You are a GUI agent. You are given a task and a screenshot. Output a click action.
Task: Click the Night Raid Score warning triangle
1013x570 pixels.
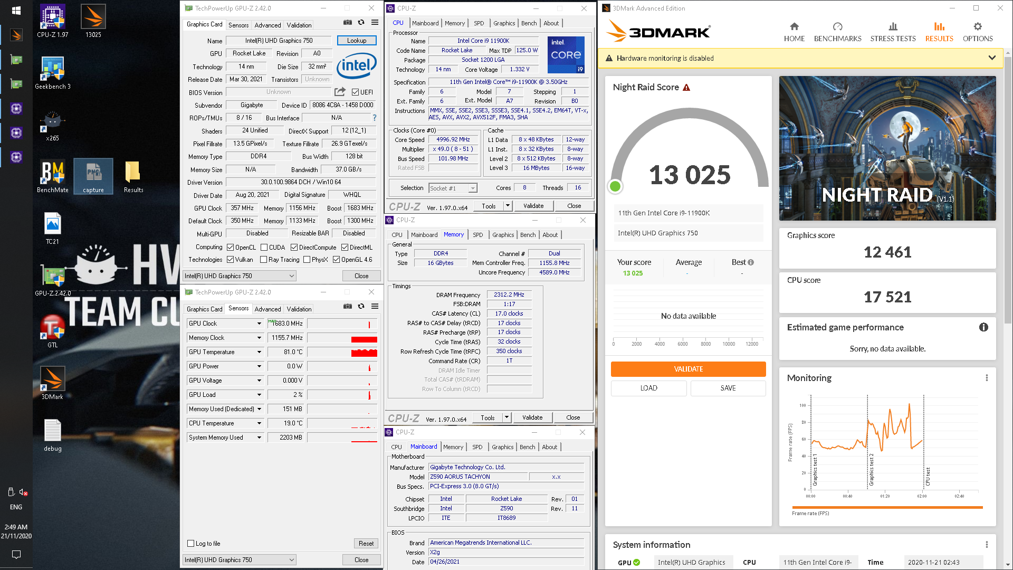(x=686, y=88)
